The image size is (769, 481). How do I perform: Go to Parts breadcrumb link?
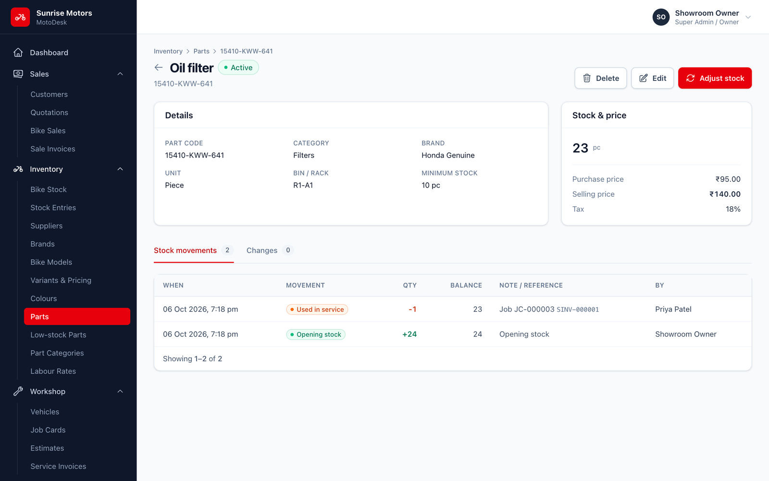(x=201, y=51)
